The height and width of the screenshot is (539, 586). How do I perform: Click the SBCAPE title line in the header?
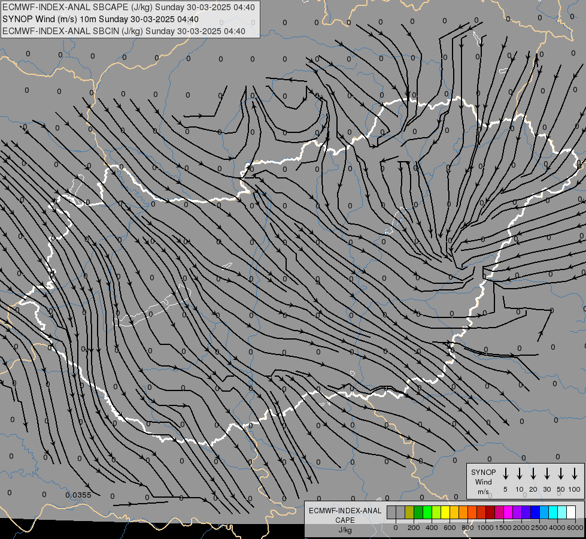(129, 7)
